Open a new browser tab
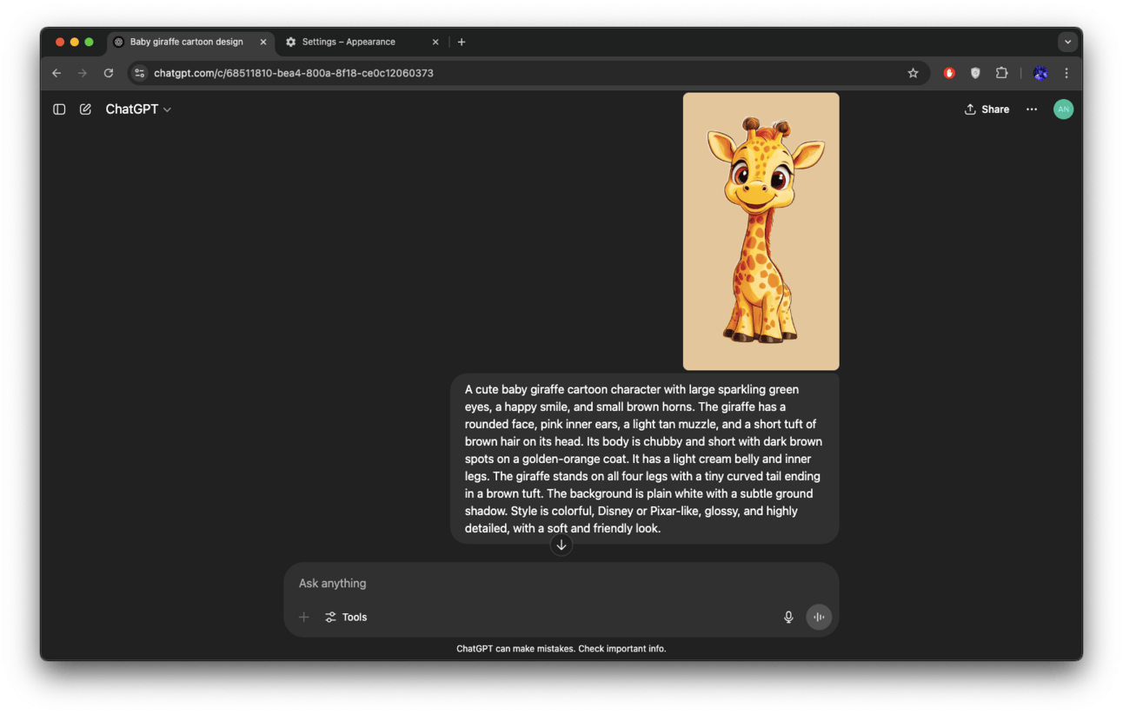 click(x=462, y=42)
